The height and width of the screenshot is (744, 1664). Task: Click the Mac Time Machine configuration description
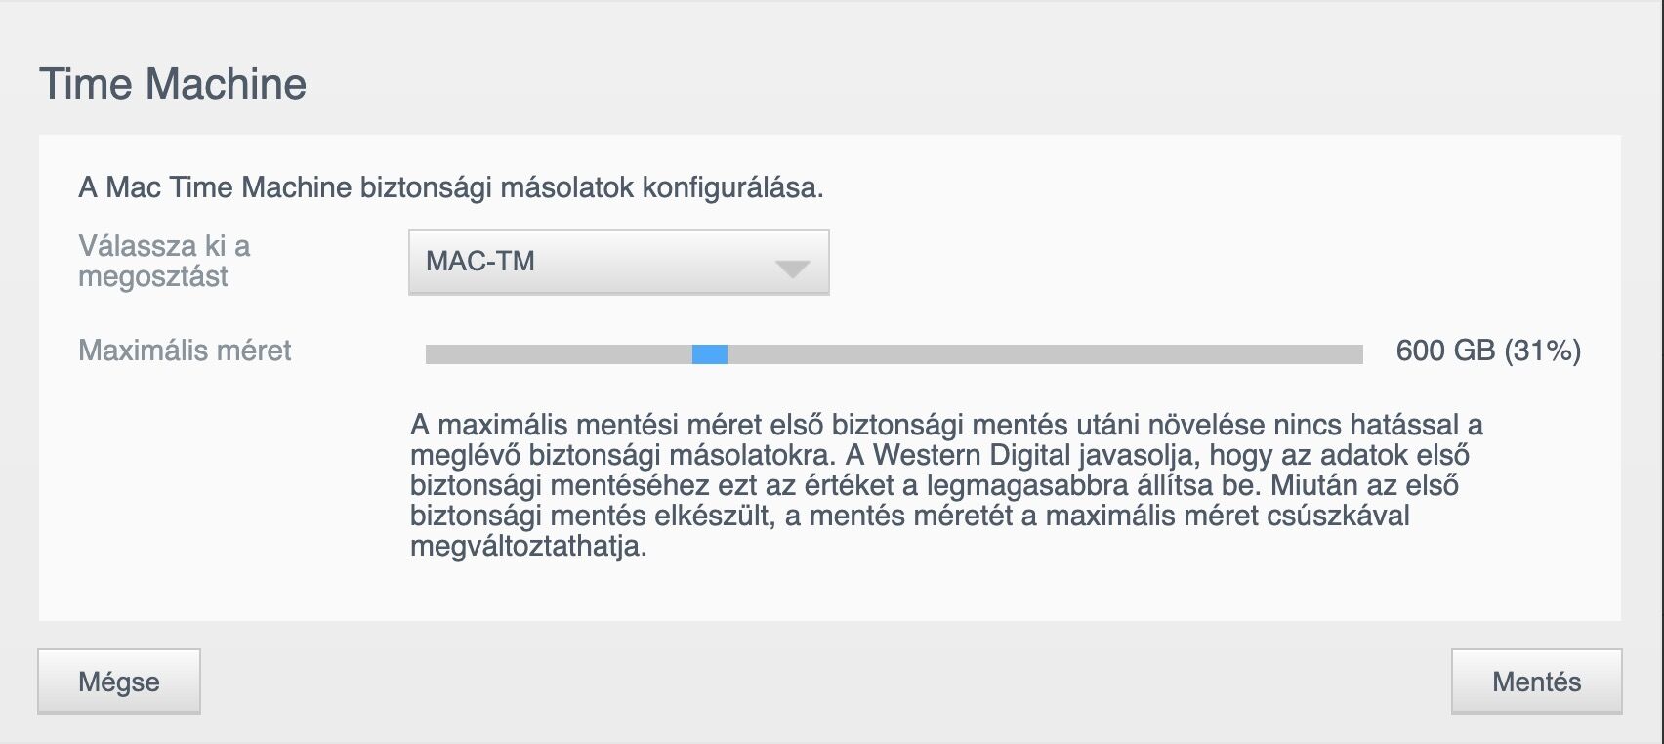(450, 187)
